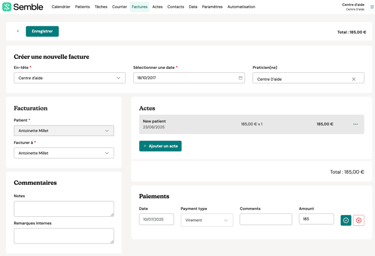Confirm payment with the green check icon
375x256 pixels.
click(x=346, y=220)
